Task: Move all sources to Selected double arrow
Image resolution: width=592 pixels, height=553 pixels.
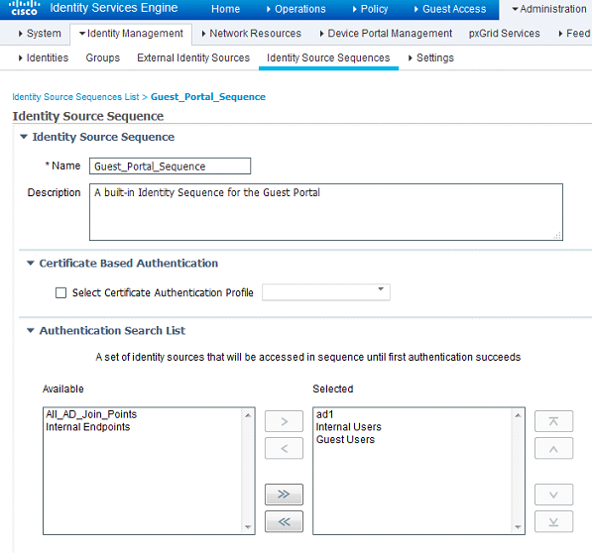Action: [x=284, y=495]
